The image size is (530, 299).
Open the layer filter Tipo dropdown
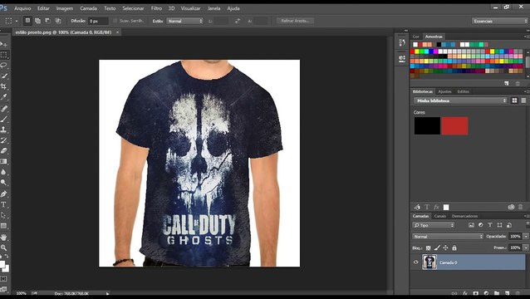(x=434, y=225)
